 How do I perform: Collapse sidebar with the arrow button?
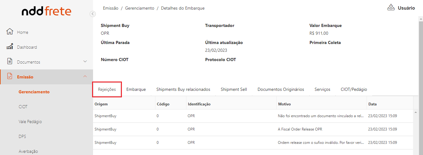pyautogui.click(x=92, y=14)
